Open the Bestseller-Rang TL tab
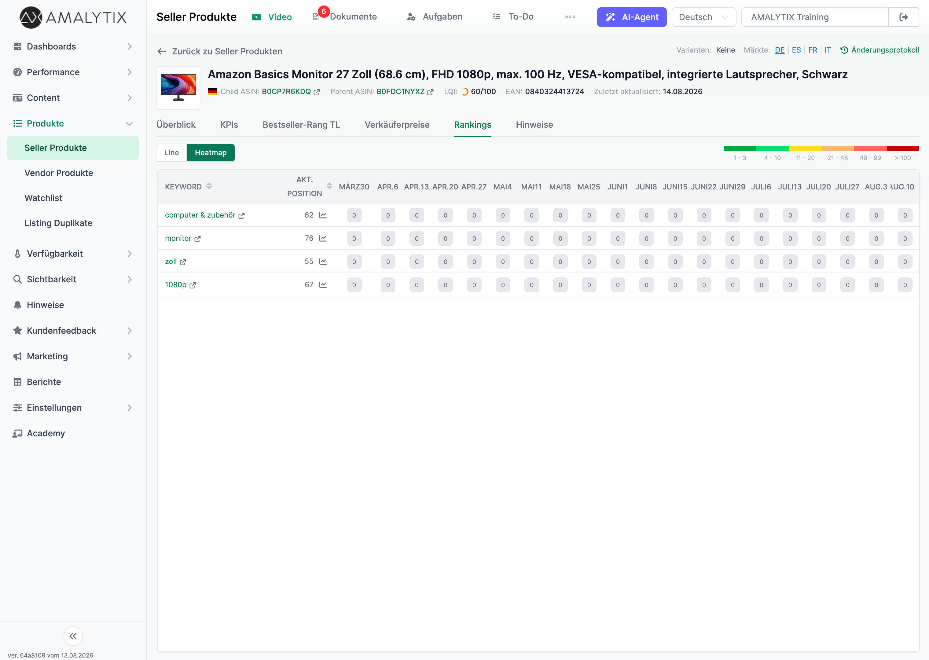929x660 pixels. 301,125
